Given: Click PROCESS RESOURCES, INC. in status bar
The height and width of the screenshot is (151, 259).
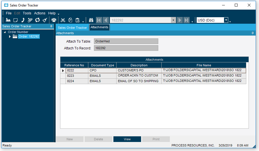Looking at the screenshot, I should [193, 145].
